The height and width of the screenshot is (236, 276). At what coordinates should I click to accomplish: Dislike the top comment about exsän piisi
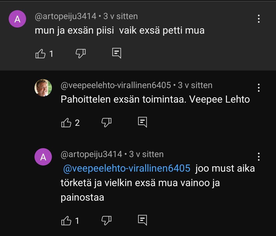pyautogui.click(x=80, y=53)
